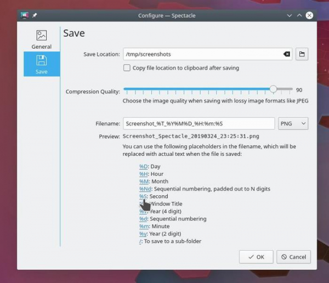This screenshot has width=329, height=283.
Task: Click the Compression Quality slider handle
Action: click(273, 89)
